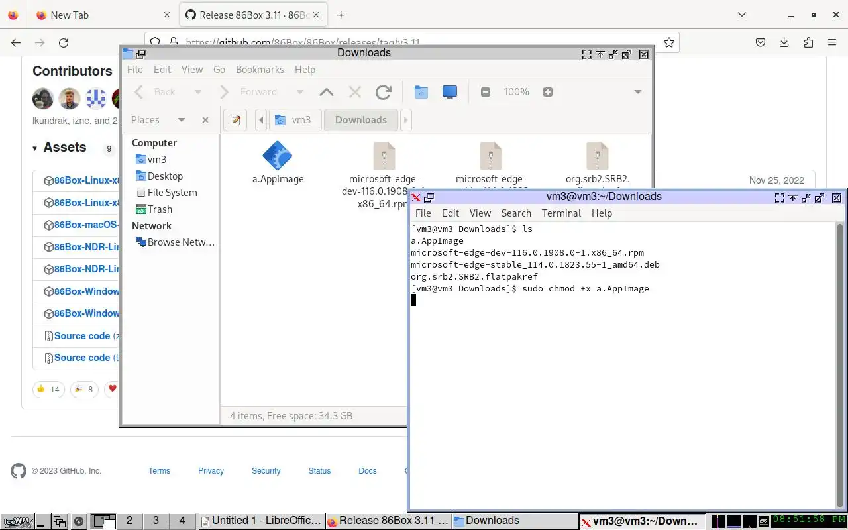
Task: Open the file manager File menu
Action: (x=134, y=70)
